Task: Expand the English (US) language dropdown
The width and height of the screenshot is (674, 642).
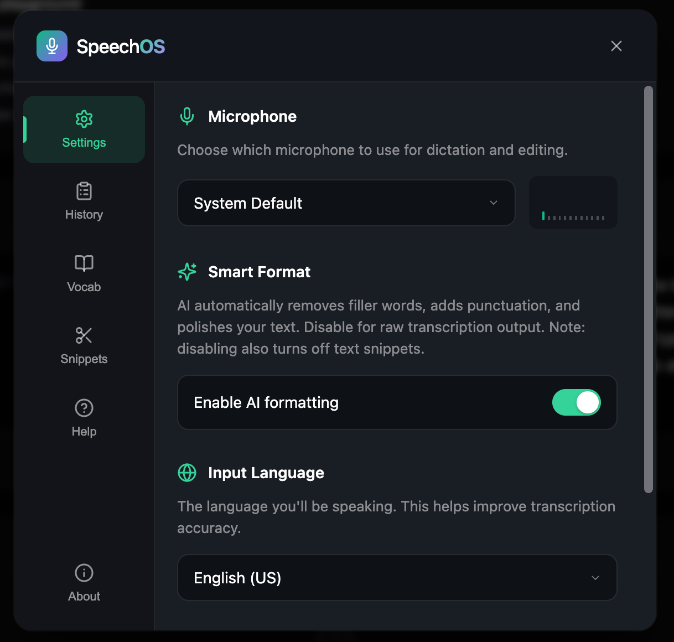Action: coord(397,578)
